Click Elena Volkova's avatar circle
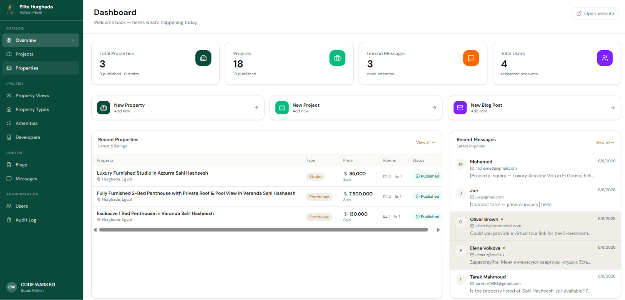The width and height of the screenshot is (625, 300). 460,251
